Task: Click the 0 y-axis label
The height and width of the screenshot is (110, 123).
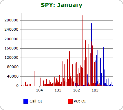Action: 17,86
